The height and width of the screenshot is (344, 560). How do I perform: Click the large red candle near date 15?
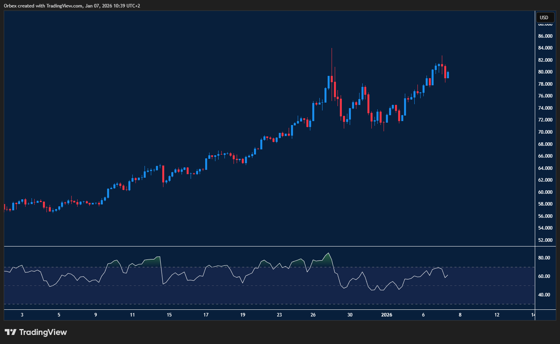pos(163,174)
